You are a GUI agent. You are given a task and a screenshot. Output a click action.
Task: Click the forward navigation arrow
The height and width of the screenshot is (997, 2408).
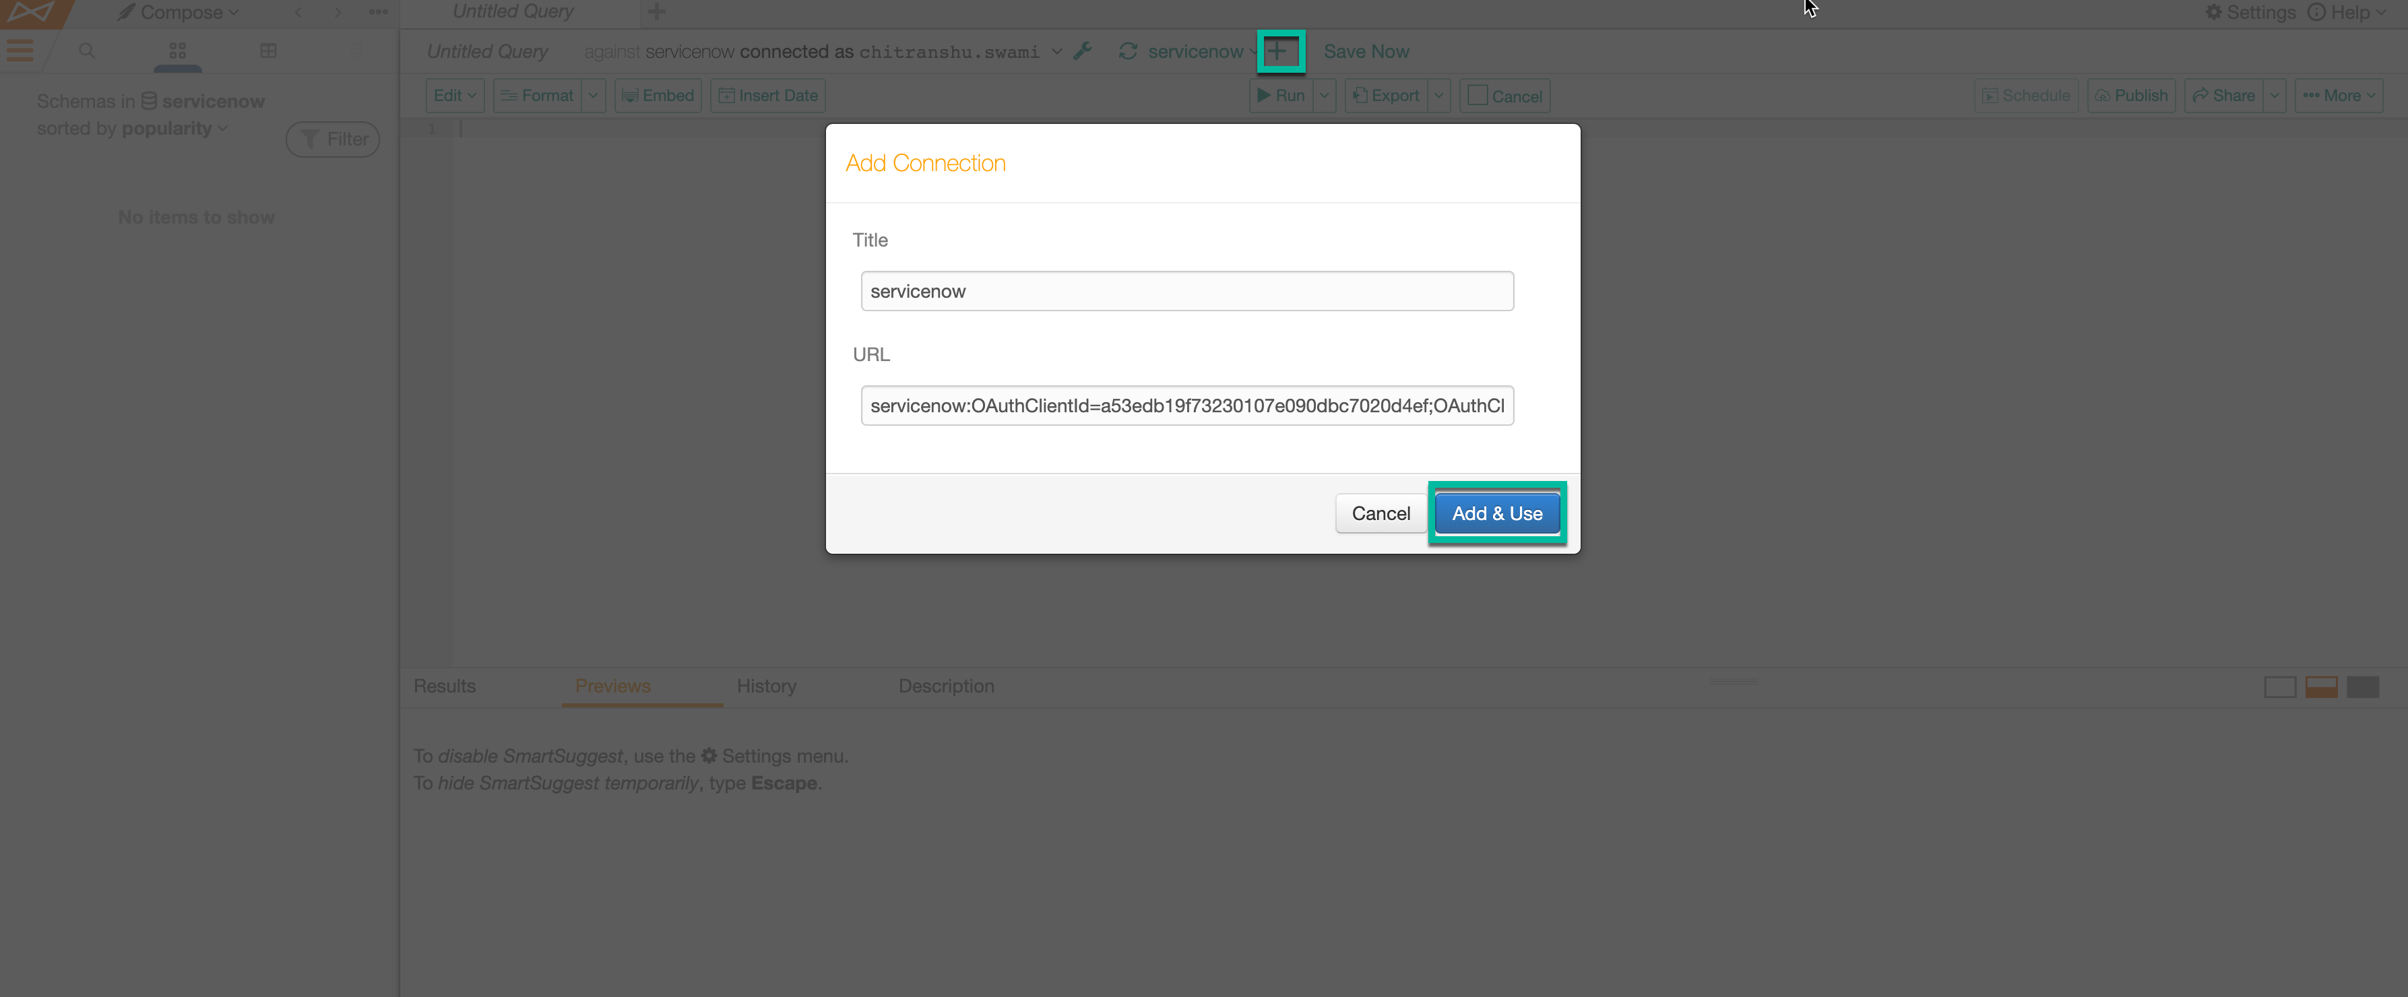(338, 12)
